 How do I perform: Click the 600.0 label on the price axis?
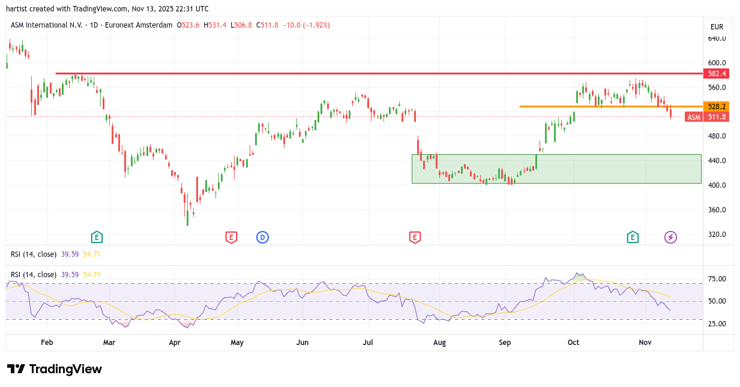717,62
